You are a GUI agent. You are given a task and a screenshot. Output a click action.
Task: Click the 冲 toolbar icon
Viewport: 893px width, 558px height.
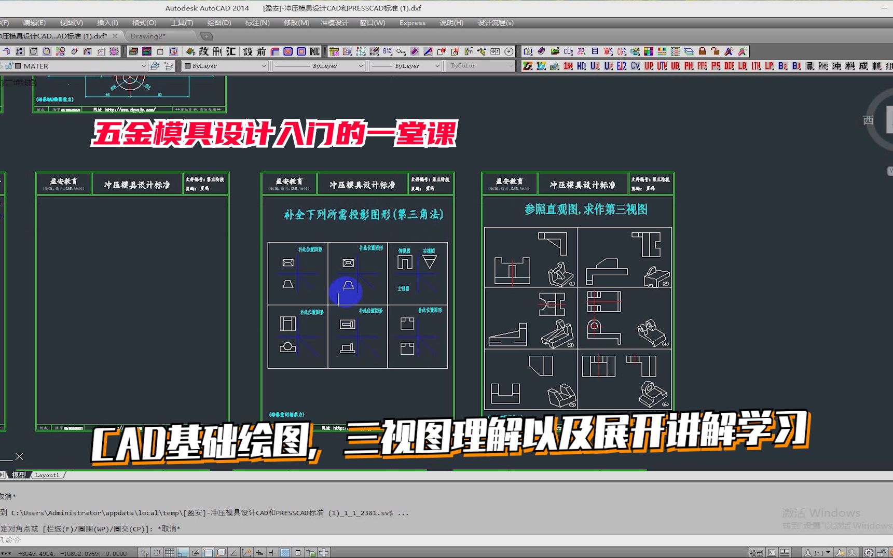pos(836,66)
